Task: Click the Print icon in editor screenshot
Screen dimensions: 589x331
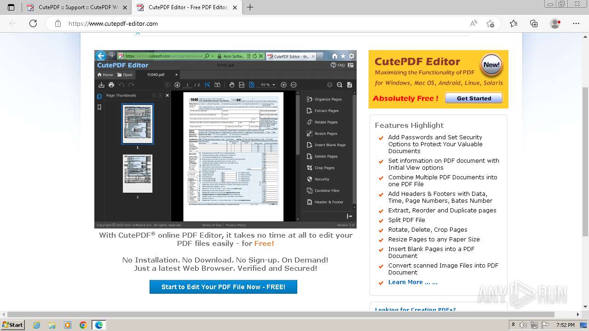Action: 111,85
